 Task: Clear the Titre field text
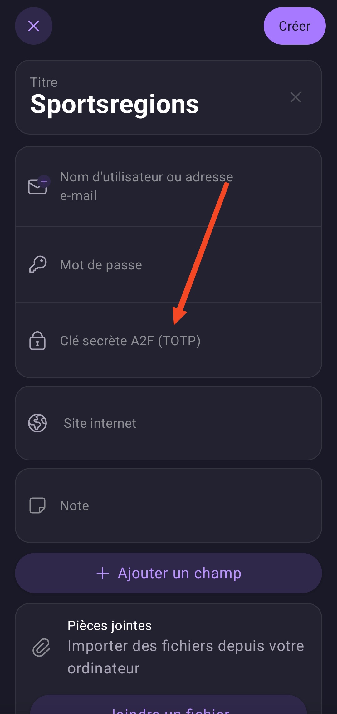click(x=295, y=97)
